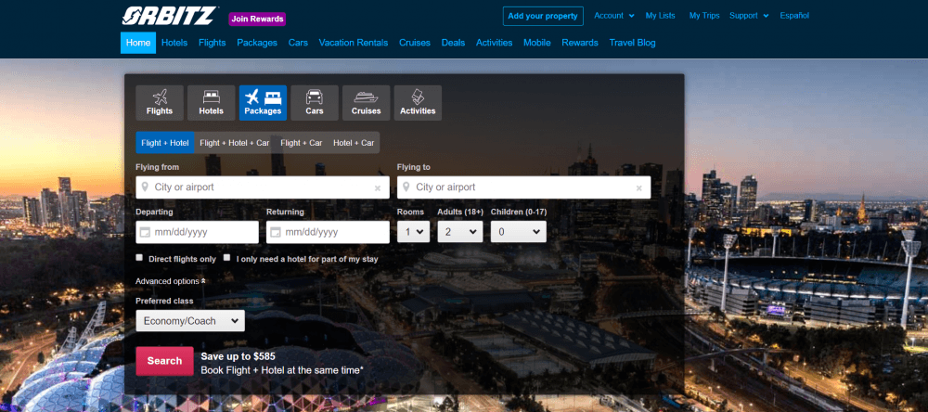Open the Adults (18+) dropdown
The width and height of the screenshot is (928, 412).
(459, 232)
